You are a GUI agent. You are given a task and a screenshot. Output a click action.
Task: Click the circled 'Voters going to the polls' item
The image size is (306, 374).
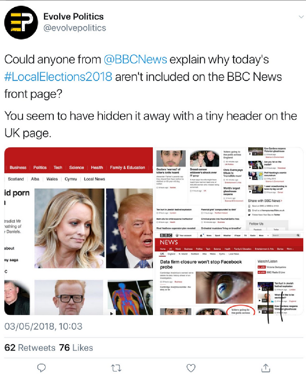[240, 311]
